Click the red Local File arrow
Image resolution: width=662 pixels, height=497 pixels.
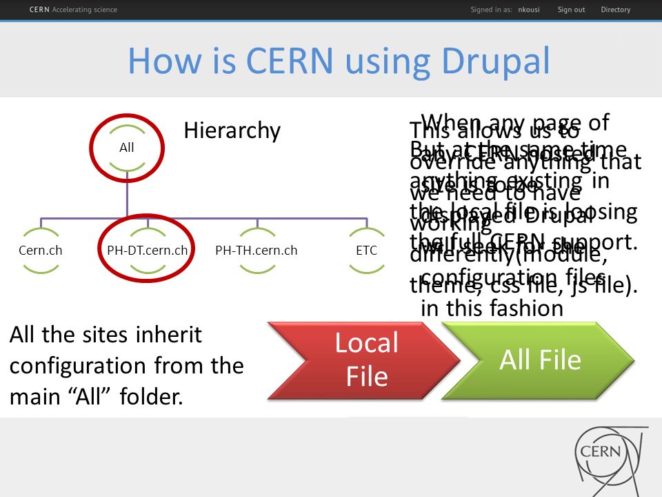[x=364, y=360]
